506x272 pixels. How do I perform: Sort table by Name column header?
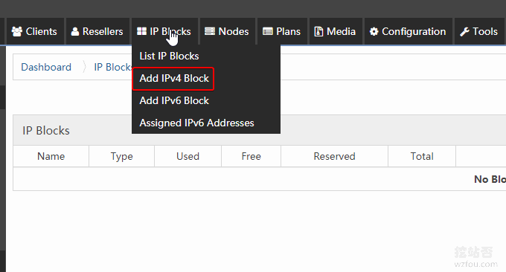[51, 156]
